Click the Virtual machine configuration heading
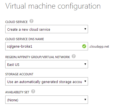This screenshot has width=117, height=106. (x=53, y=6)
